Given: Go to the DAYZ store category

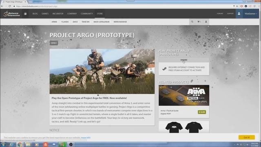Looking at the screenshot, I should click(x=75, y=22).
